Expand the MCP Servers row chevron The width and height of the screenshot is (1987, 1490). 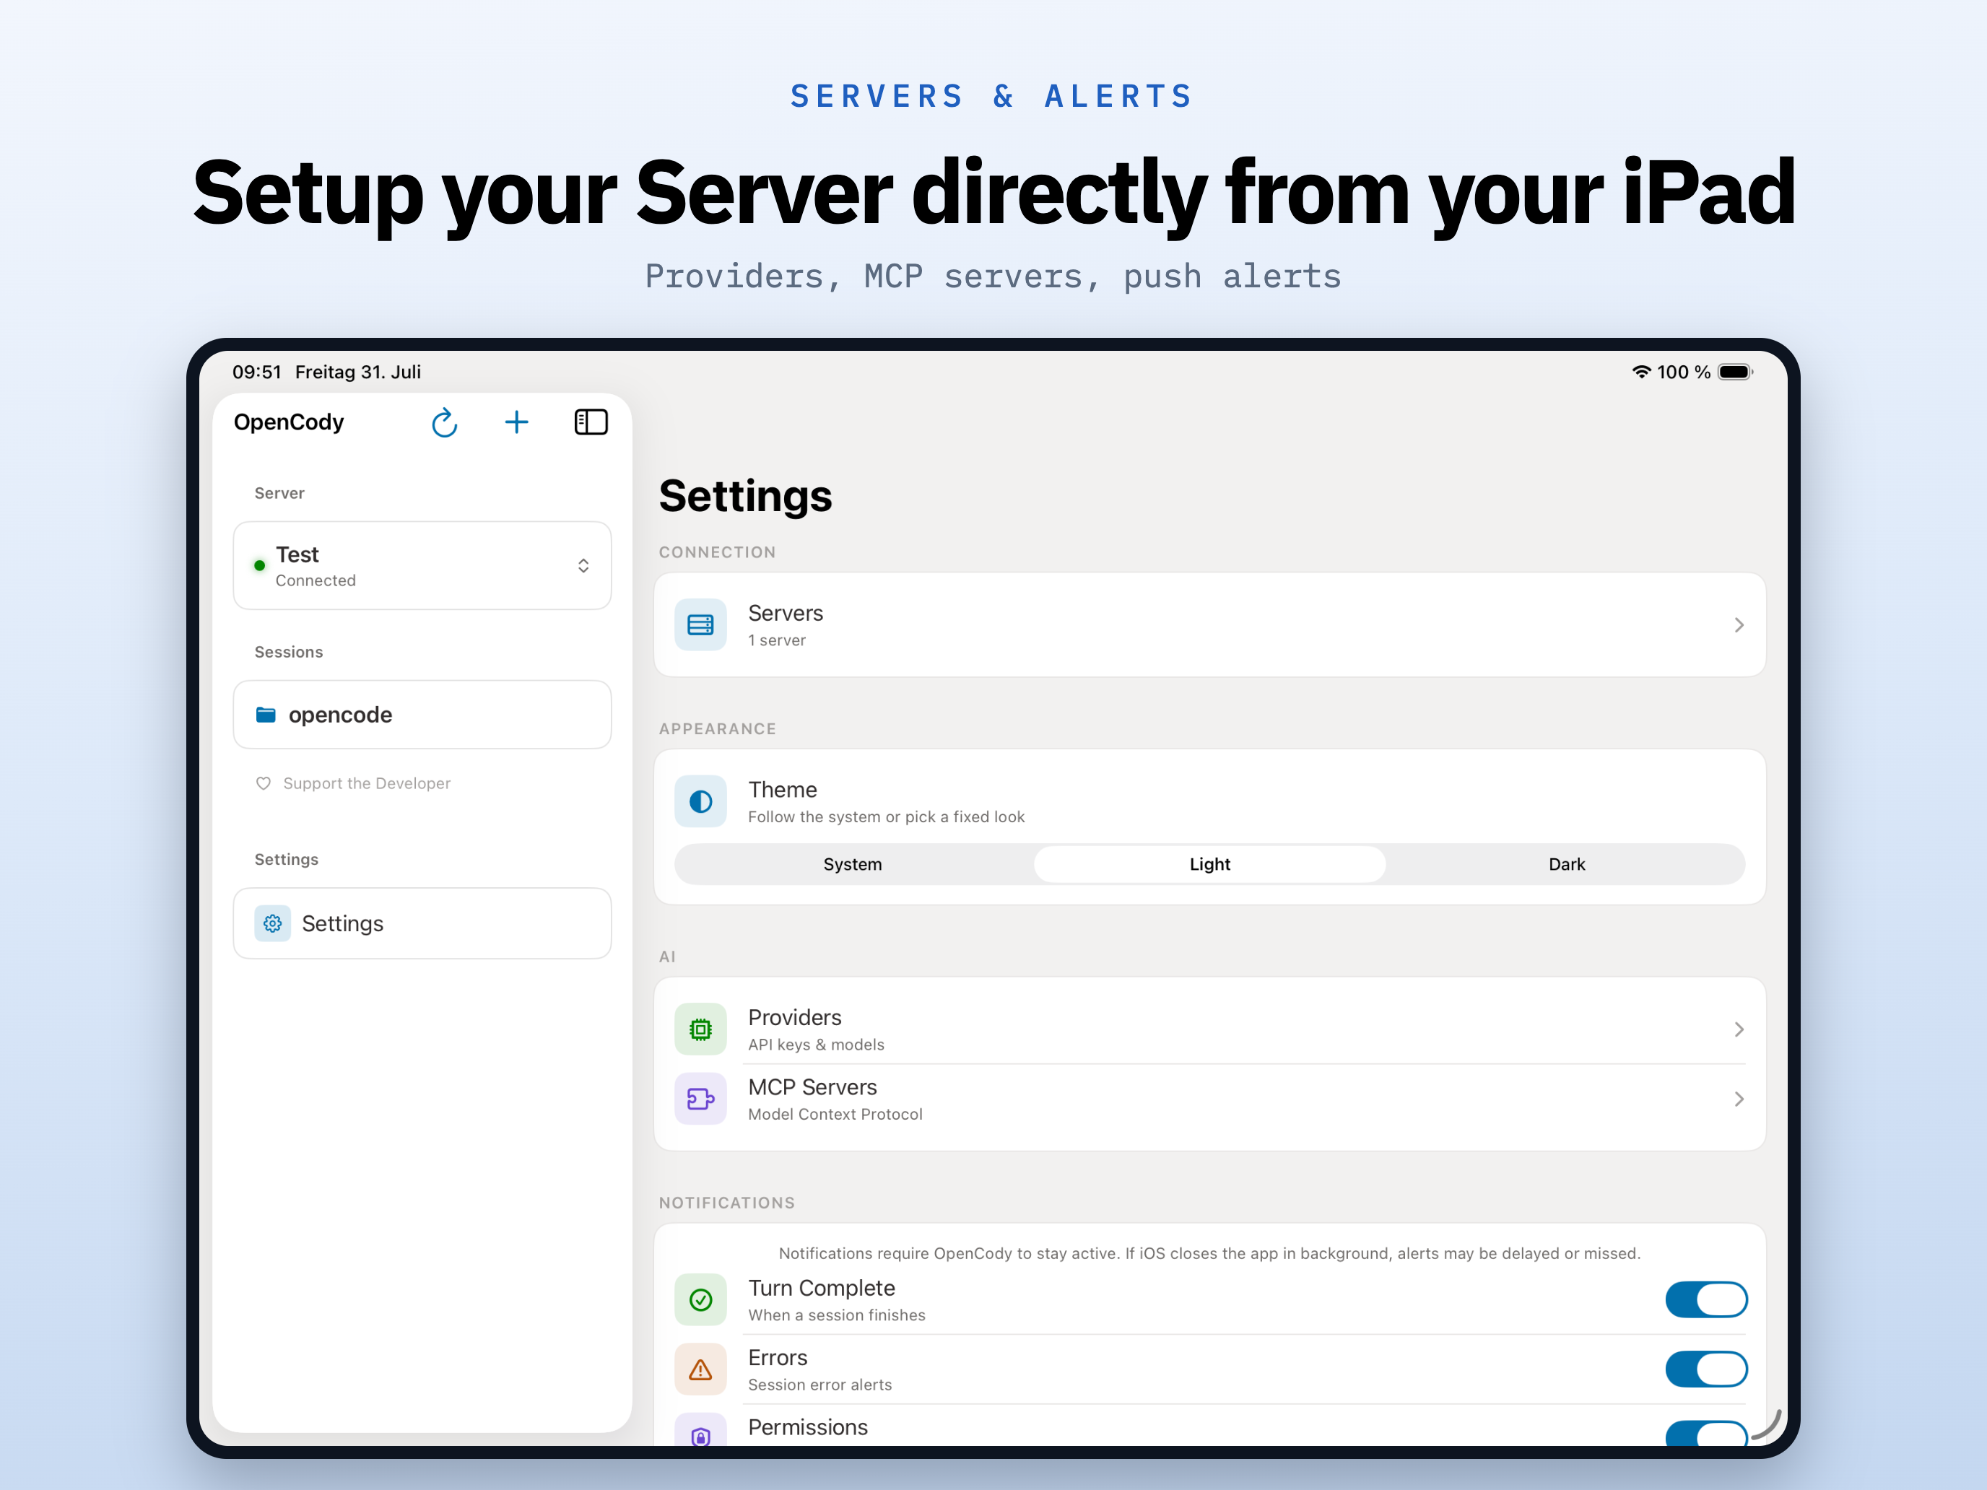click(1739, 1099)
